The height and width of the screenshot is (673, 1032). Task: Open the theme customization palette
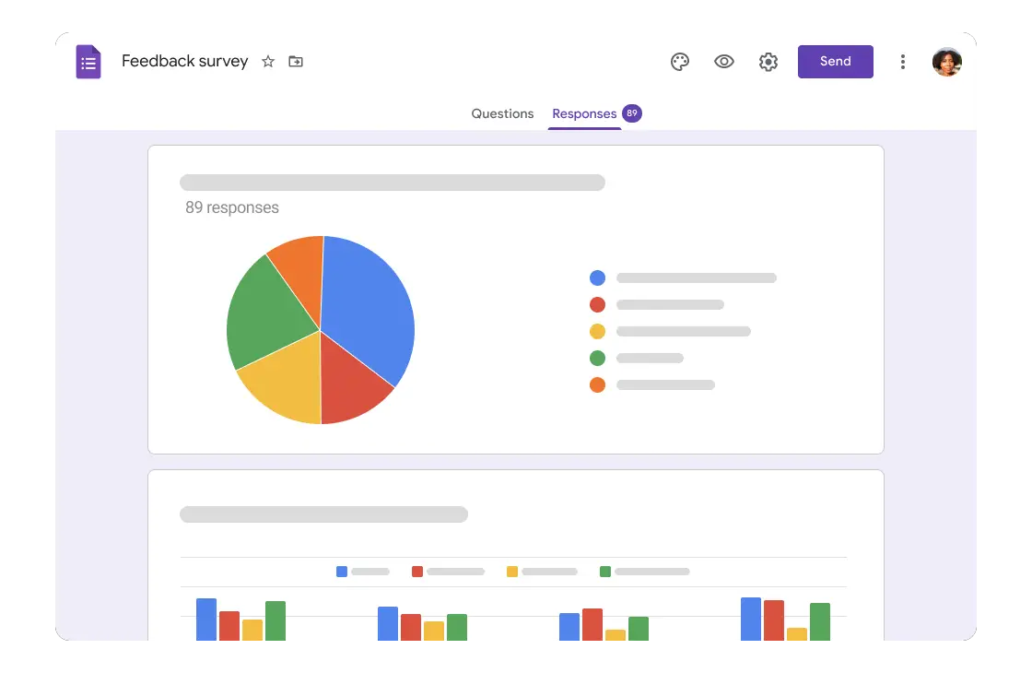[680, 61]
